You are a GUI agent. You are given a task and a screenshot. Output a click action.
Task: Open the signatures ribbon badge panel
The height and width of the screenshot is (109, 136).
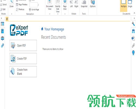tap(133, 53)
